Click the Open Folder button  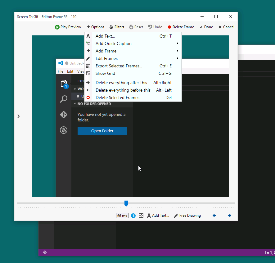coord(102,131)
